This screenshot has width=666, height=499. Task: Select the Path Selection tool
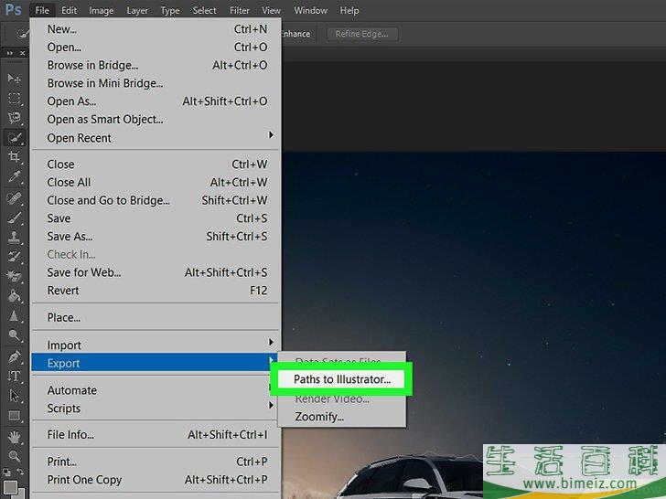[14, 396]
